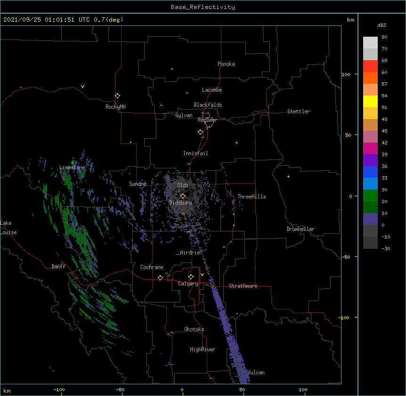The height and width of the screenshot is (396, 406).
Task: Click the white asterisk east of Innisfail
Action: click(236, 143)
